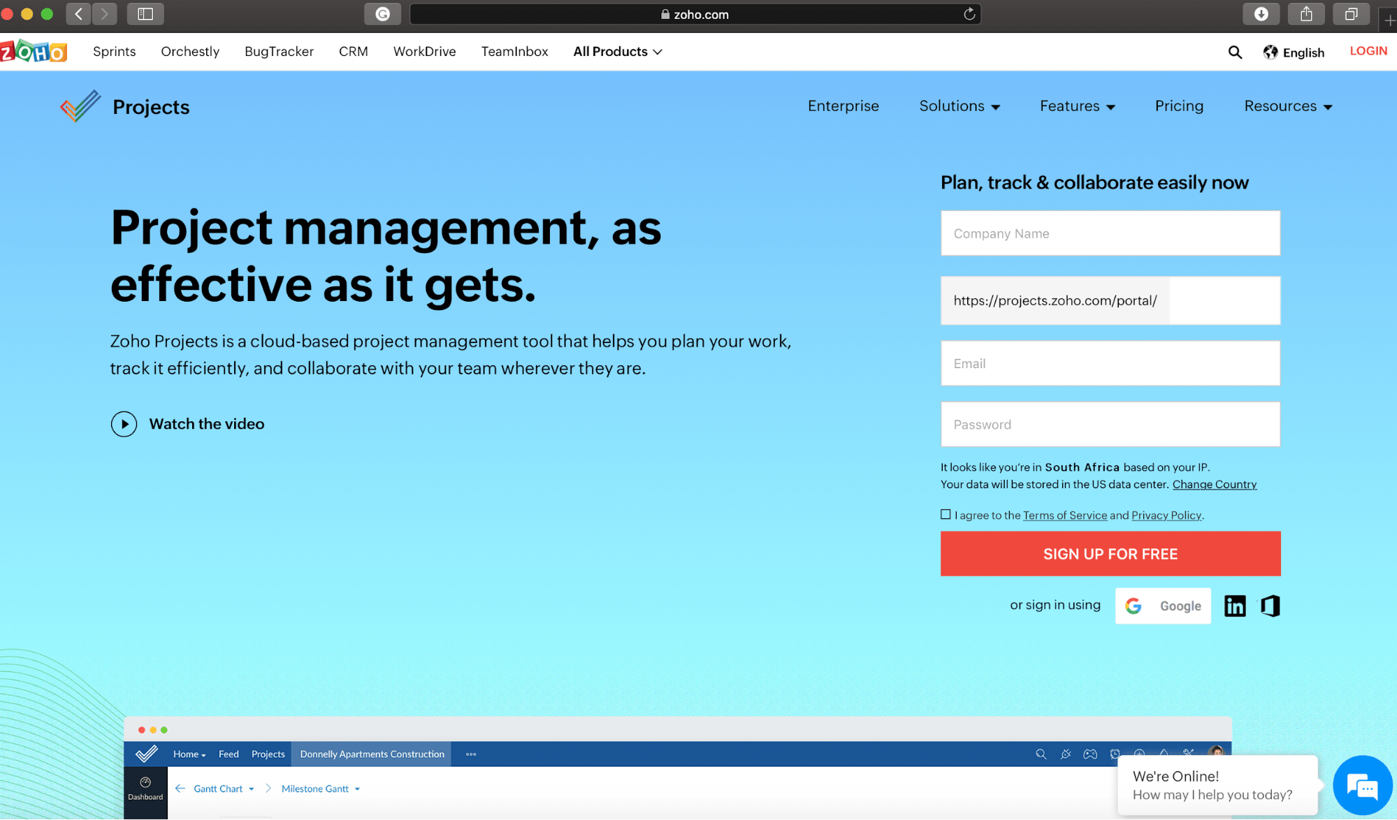Open Safari's share icon
Viewport: 1397px width, 820px height.
click(x=1306, y=14)
